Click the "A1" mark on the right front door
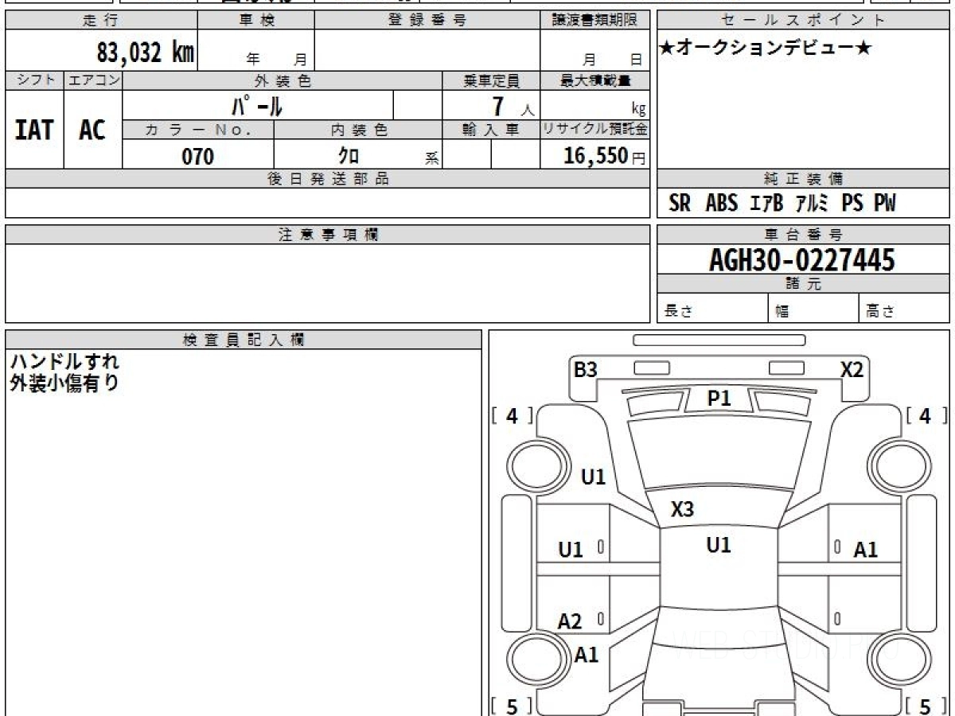The height and width of the screenshot is (716, 955). [x=866, y=549]
